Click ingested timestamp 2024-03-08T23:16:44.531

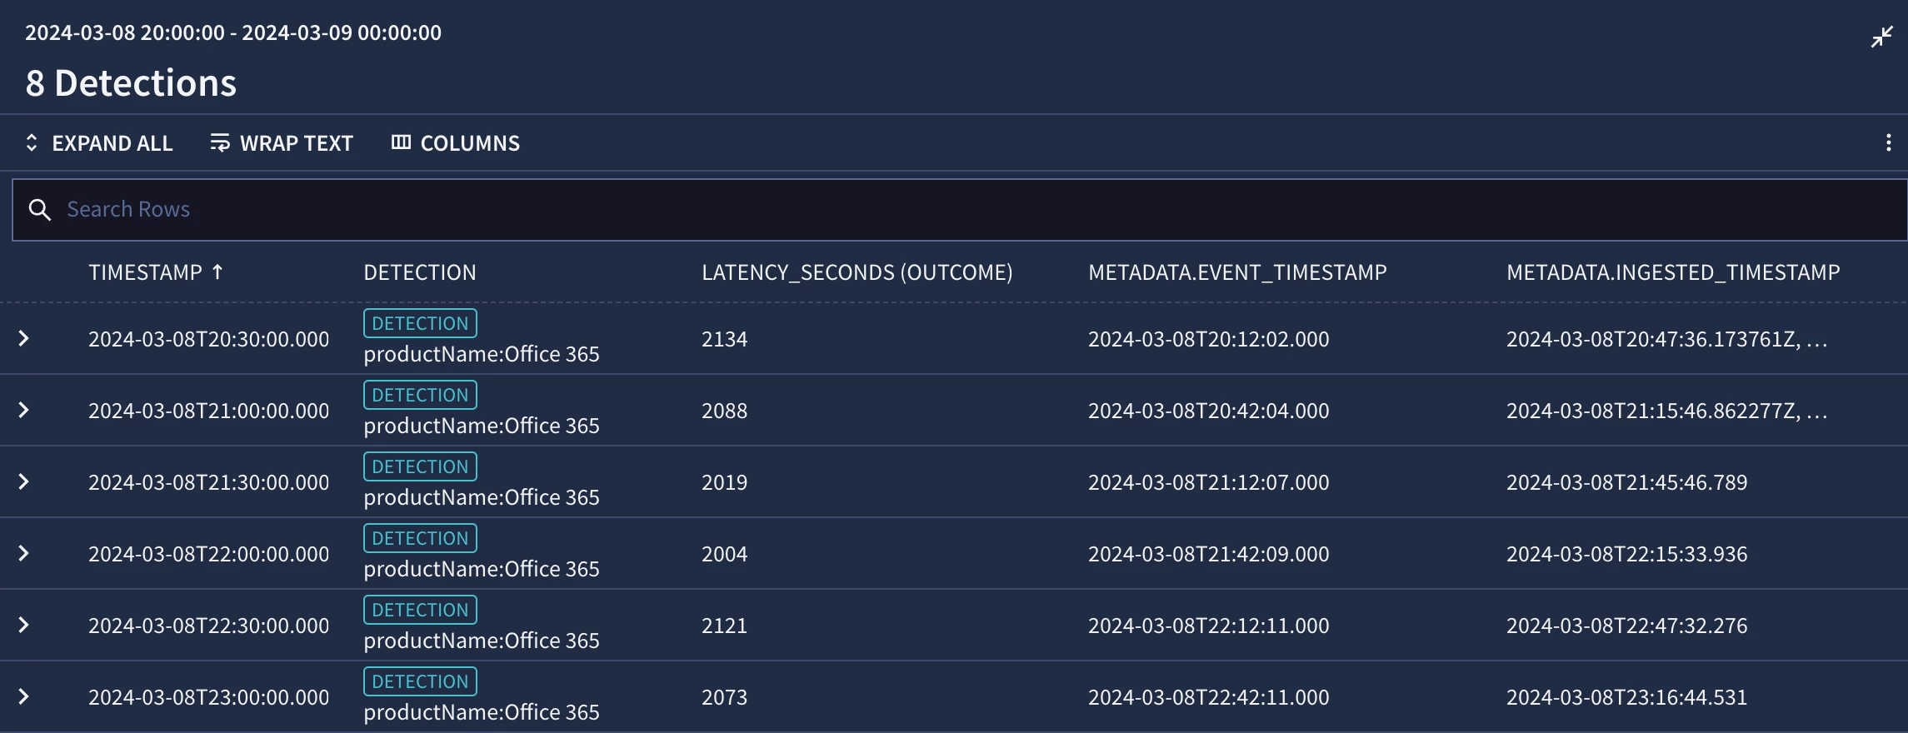point(1626,697)
